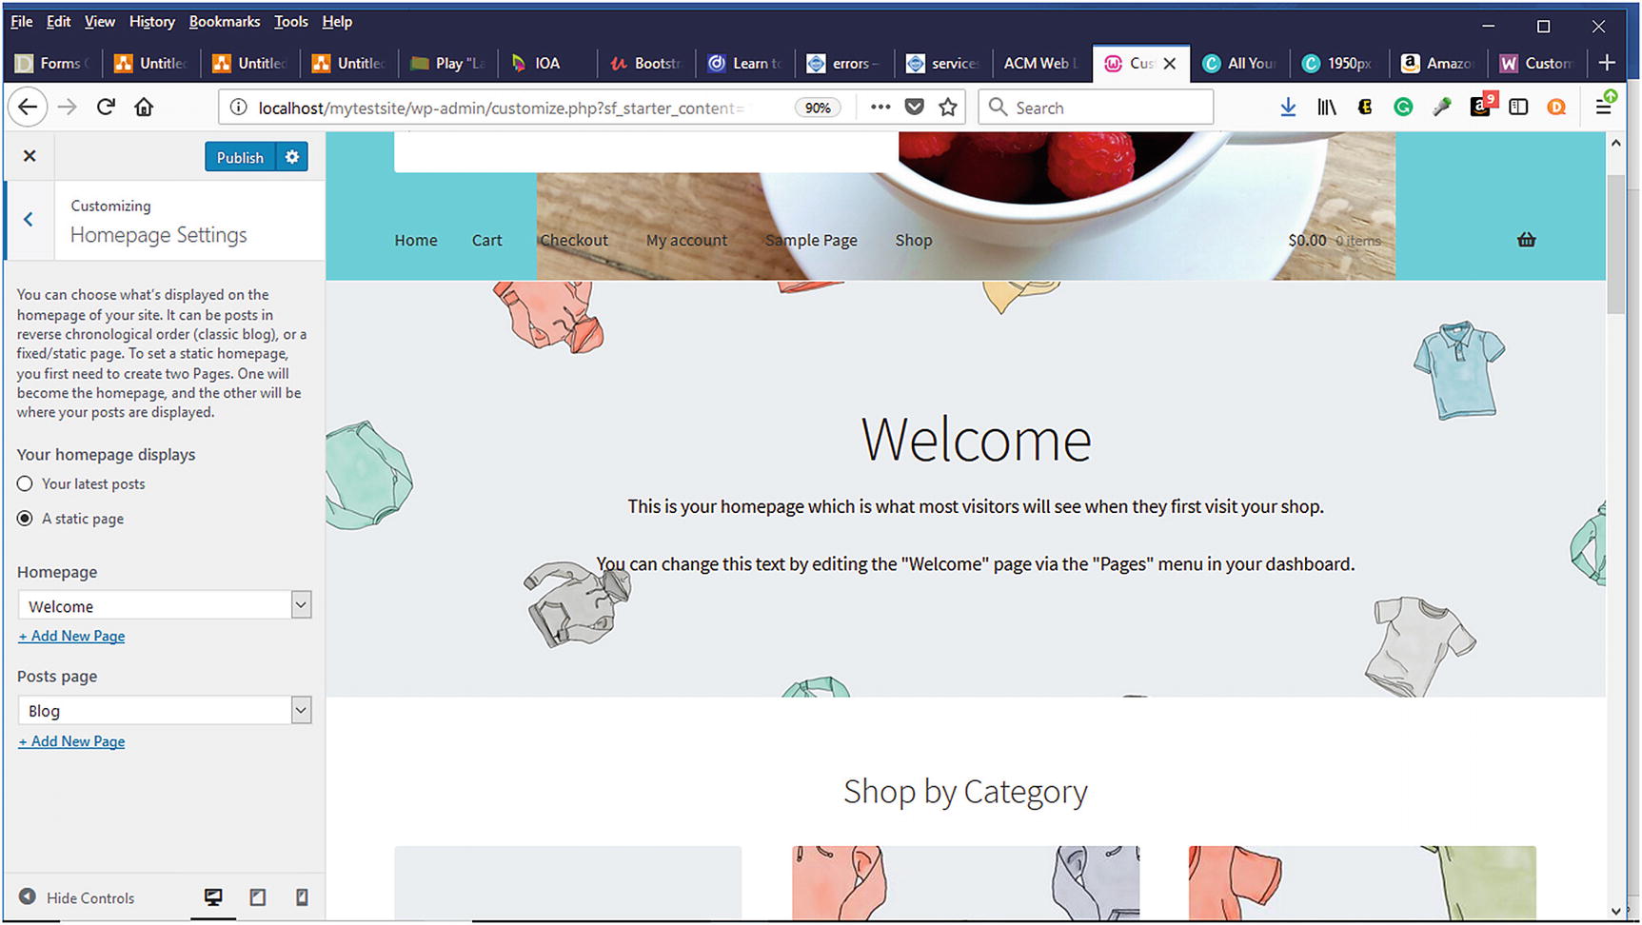Image resolution: width=1642 pixels, height=925 pixels.
Task: Click the Publish button
Action: pos(240,157)
